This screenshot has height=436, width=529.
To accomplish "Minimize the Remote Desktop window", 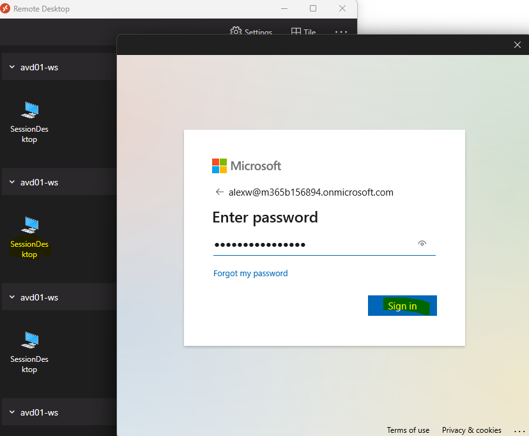I will 284,8.
